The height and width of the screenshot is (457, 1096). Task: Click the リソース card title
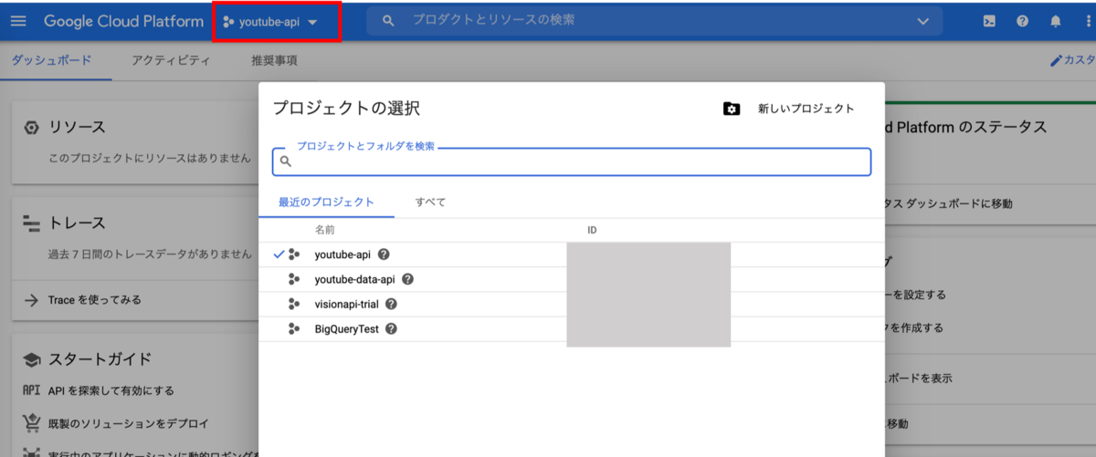coord(77,127)
